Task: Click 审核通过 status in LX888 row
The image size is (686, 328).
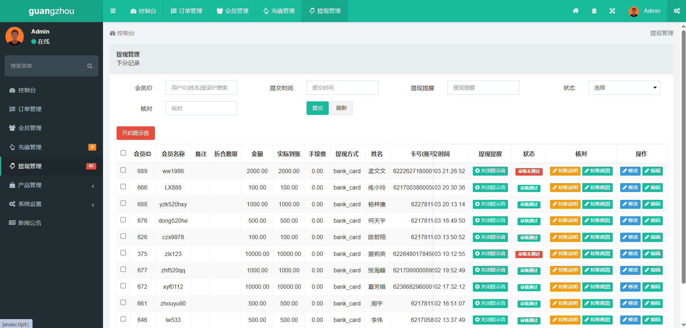Action: click(529, 188)
